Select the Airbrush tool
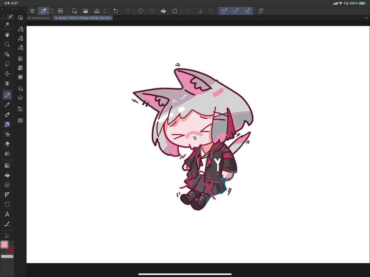The height and width of the screenshot is (277, 370). [x=7, y=134]
